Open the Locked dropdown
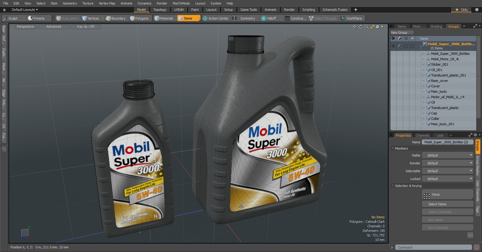This screenshot has width=482, height=252. tap(447, 179)
